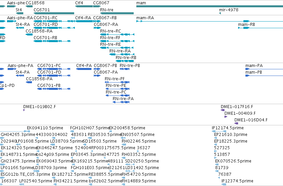Screen dimensions: 283x186
Task: Click feature label 527325
Action: coord(222,148)
